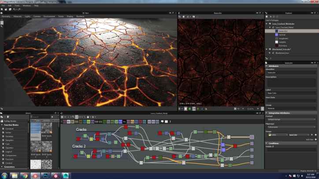Screen dimensions: 319x179
Task: Open the Mipmaps dropdown
Action: tap(291, 127)
